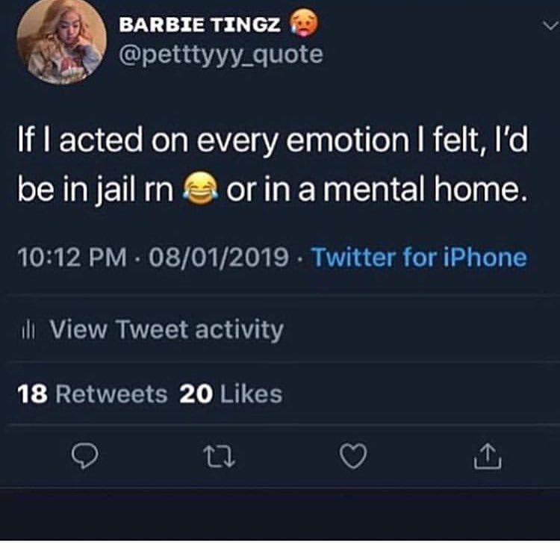
Task: Open the BARBIE TINGZ profile picture
Action: [x=61, y=43]
